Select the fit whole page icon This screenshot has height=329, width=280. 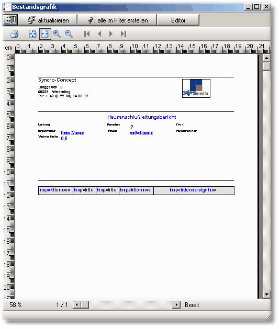click(x=32, y=34)
